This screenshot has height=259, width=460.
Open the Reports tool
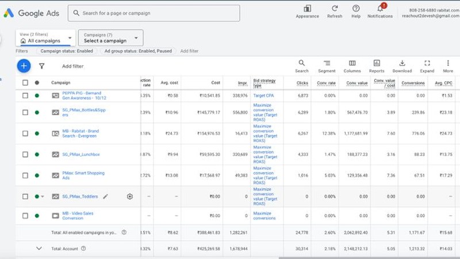[x=377, y=66]
